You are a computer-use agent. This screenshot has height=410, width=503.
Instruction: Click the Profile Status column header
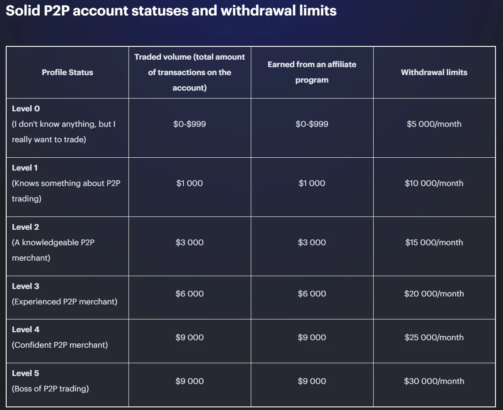pyautogui.click(x=68, y=72)
